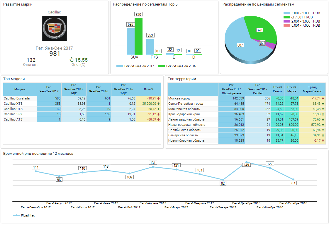Click the 149 data point on the time series

247,162
